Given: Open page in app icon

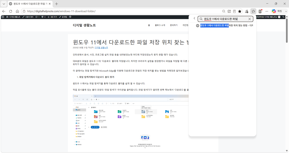Looking at the screenshot, I should tap(229, 11).
